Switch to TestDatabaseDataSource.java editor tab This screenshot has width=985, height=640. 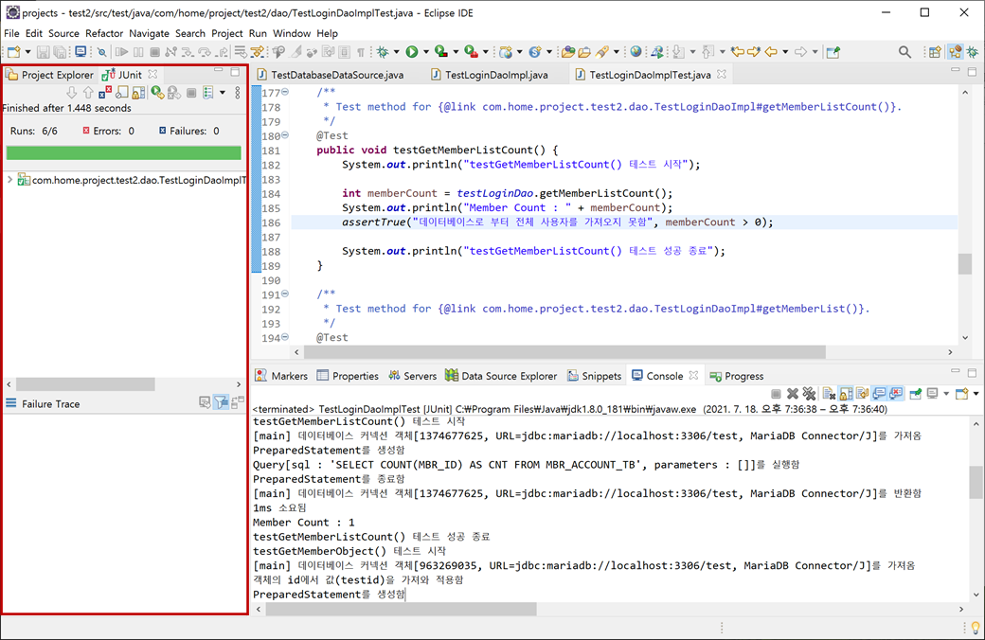click(331, 75)
